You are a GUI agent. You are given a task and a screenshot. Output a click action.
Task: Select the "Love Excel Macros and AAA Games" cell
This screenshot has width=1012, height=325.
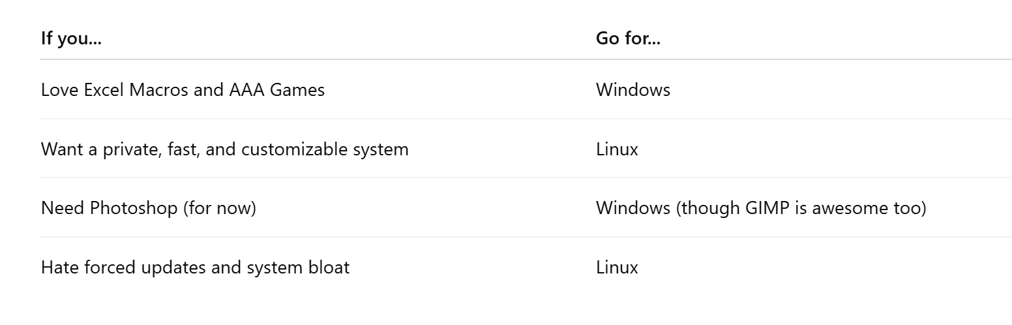tap(183, 89)
